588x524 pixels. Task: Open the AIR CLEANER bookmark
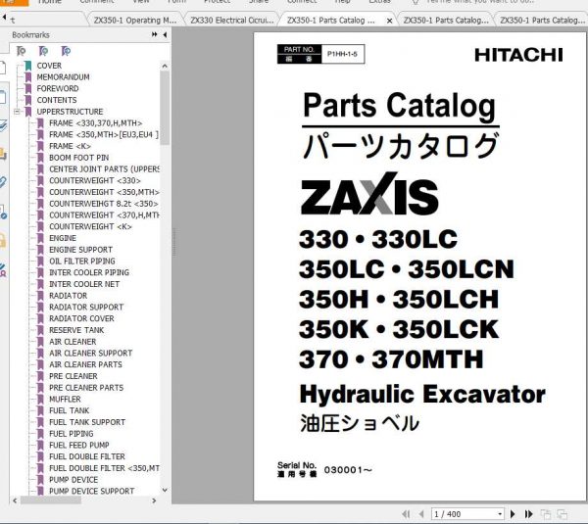coord(73,342)
